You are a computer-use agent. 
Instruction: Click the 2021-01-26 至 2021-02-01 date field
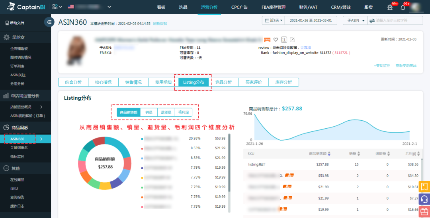pyautogui.click(x=311, y=21)
